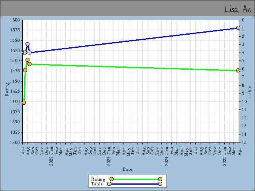This screenshot has height=191, width=255.
Task: Click the left gray marker in the legend
Action: (109, 184)
